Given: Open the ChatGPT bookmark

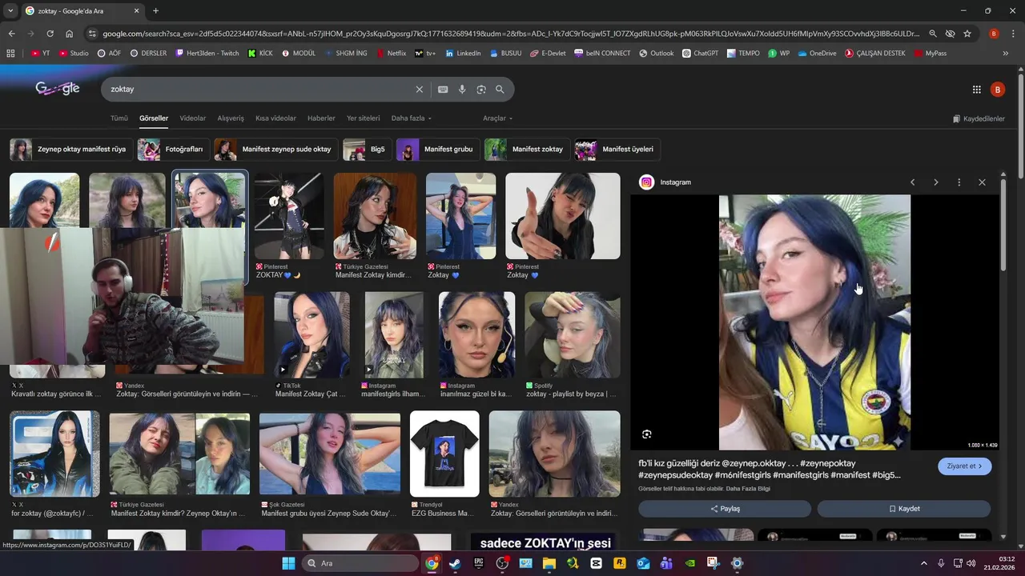Looking at the screenshot, I should [x=701, y=54].
